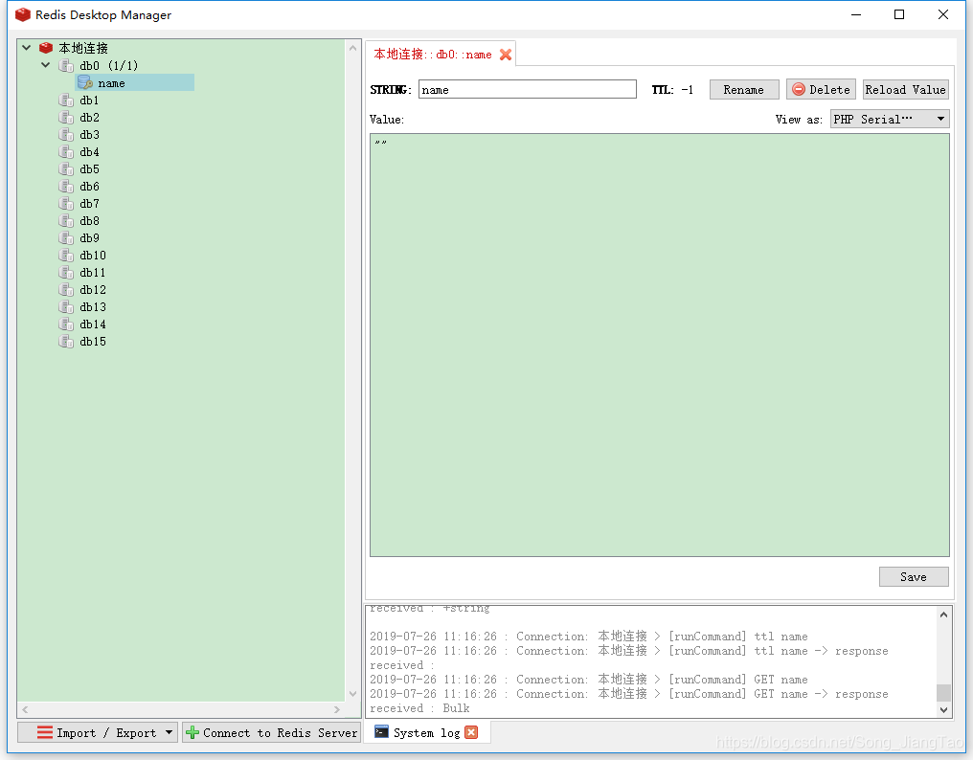Collapse the 本地连接 connection tree node
Viewport: 973px width, 760px height.
26,47
